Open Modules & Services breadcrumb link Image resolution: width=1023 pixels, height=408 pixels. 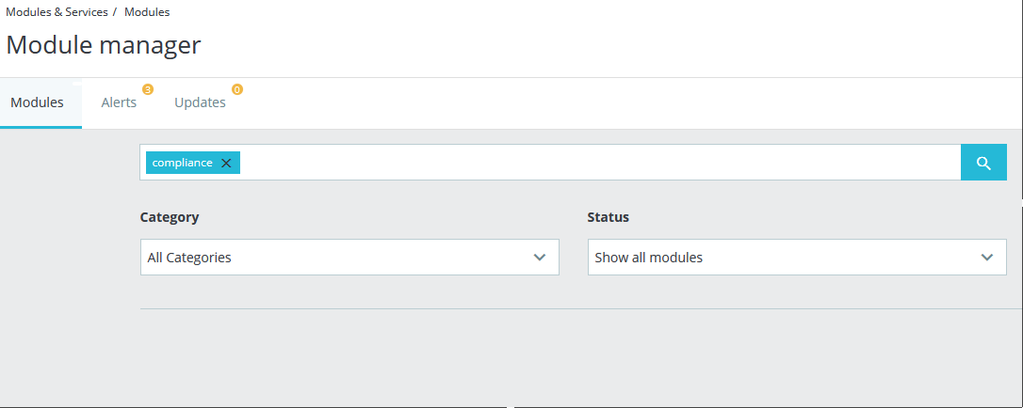coord(57,12)
